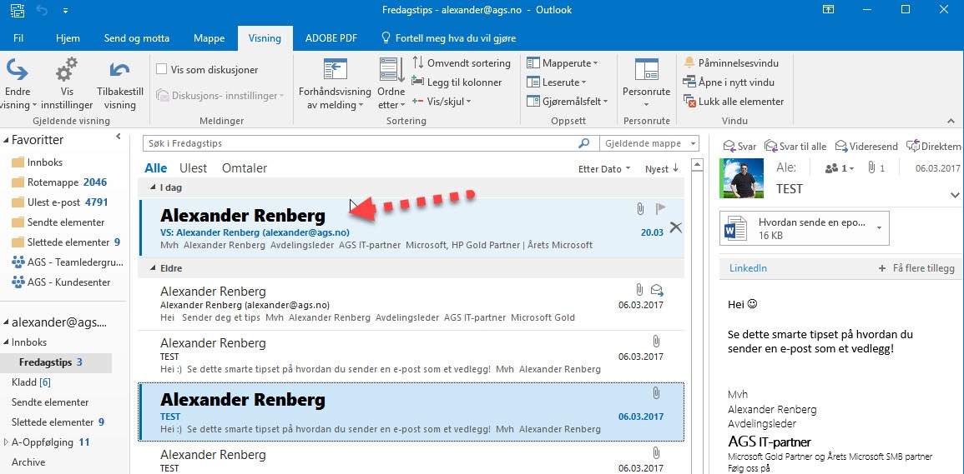Click Fortell meg hva du vil gjøre

pyautogui.click(x=449, y=38)
